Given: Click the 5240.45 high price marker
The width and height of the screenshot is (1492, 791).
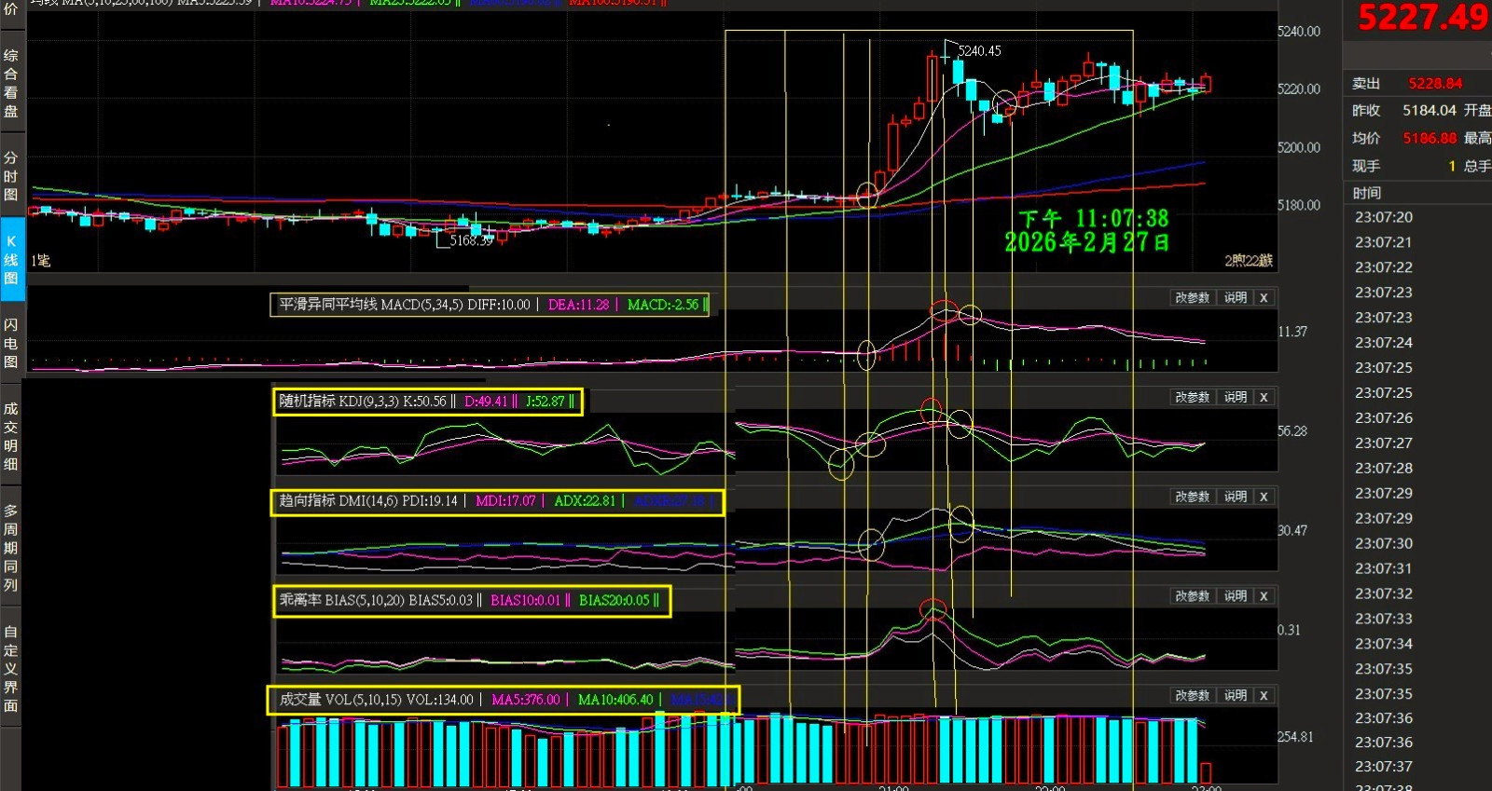Looking at the screenshot, I should (x=979, y=51).
